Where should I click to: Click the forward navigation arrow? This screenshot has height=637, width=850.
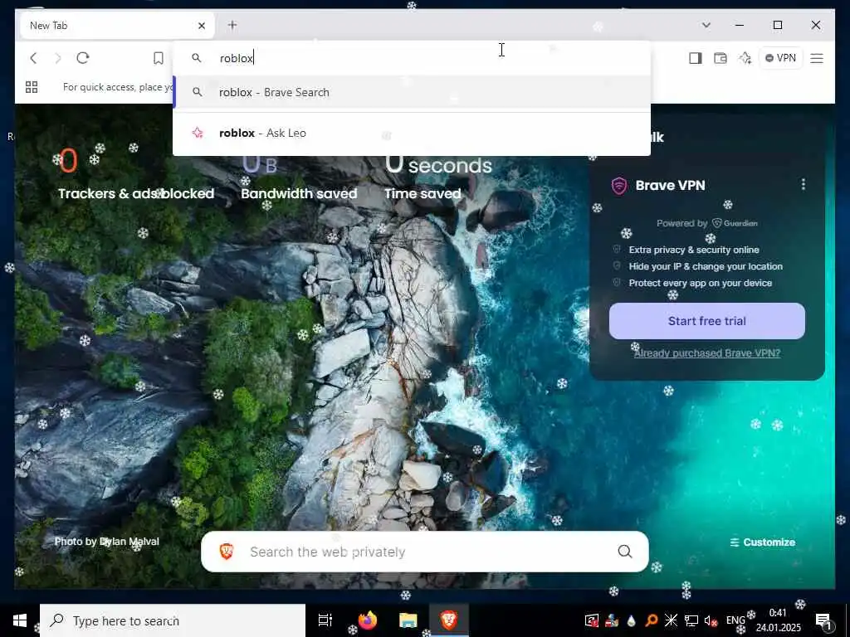(x=58, y=58)
